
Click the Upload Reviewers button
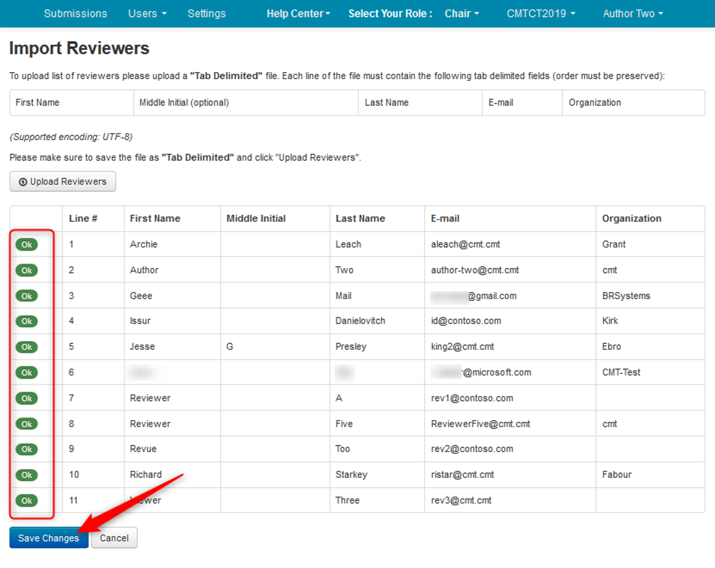63,181
